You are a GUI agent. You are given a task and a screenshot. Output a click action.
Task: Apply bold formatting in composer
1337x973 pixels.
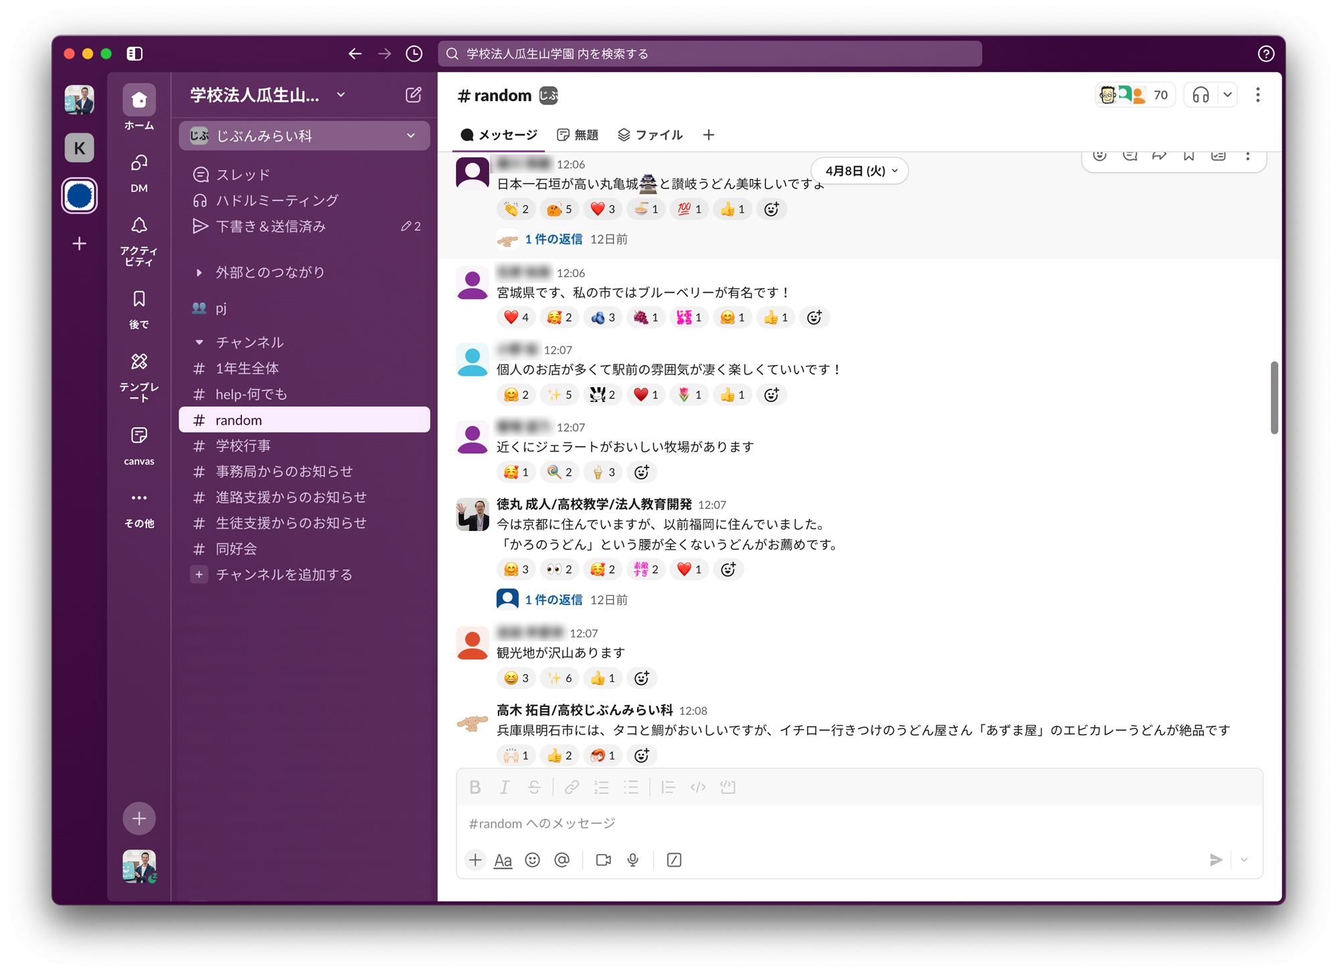(475, 787)
